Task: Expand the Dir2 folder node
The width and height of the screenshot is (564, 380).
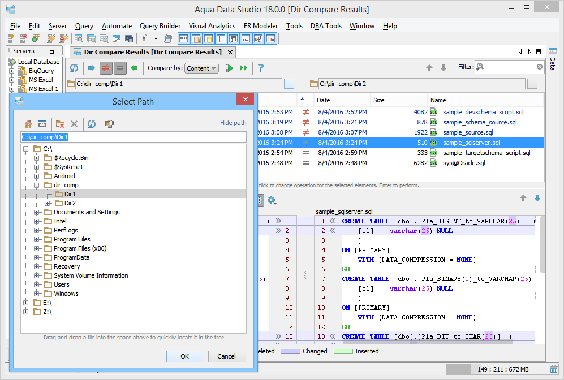Action: 48,203
